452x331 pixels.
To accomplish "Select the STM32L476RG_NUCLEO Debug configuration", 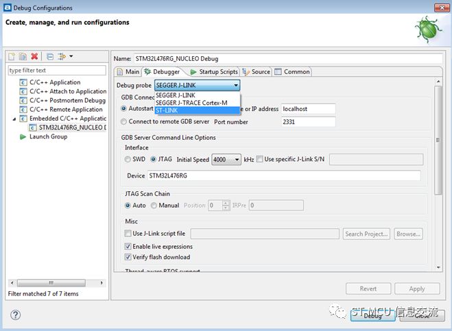I will (x=72, y=127).
